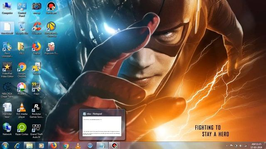266x149 pixels.
Task: Open the Recycle Bin
Action: tap(22, 28)
